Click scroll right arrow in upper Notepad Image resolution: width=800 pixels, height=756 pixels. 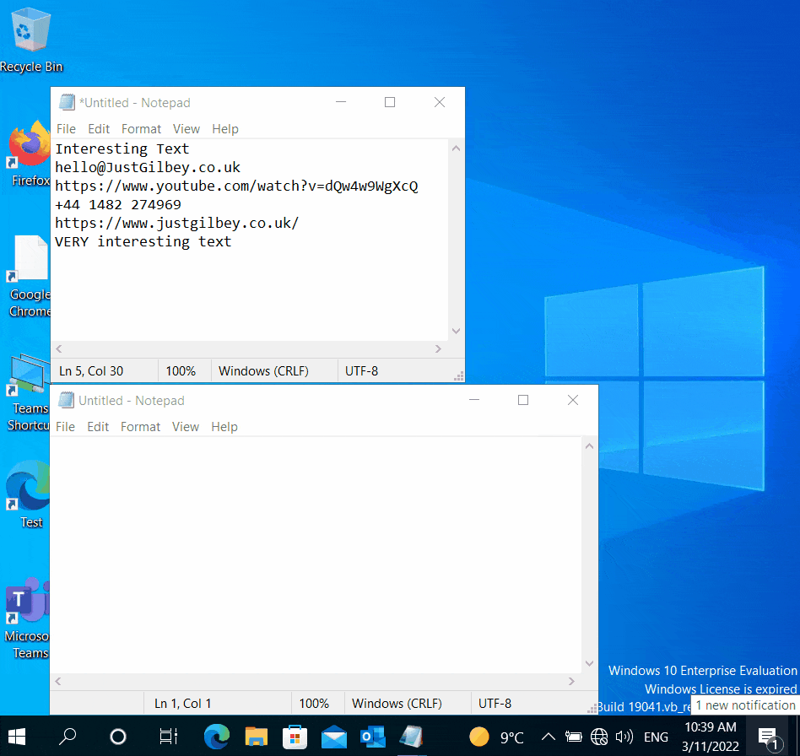(x=438, y=349)
